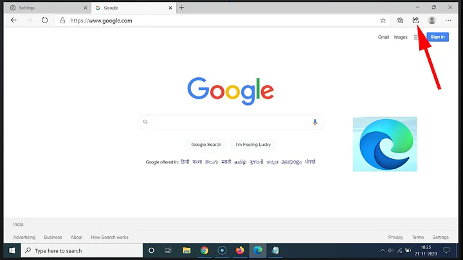This screenshot has width=463, height=260.
Task: Open the Images link
Action: pyautogui.click(x=401, y=37)
